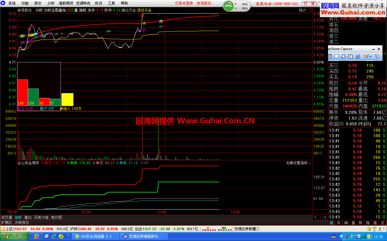Click the status bar icon before 上证
The height and width of the screenshot is (241, 387).
(3, 229)
